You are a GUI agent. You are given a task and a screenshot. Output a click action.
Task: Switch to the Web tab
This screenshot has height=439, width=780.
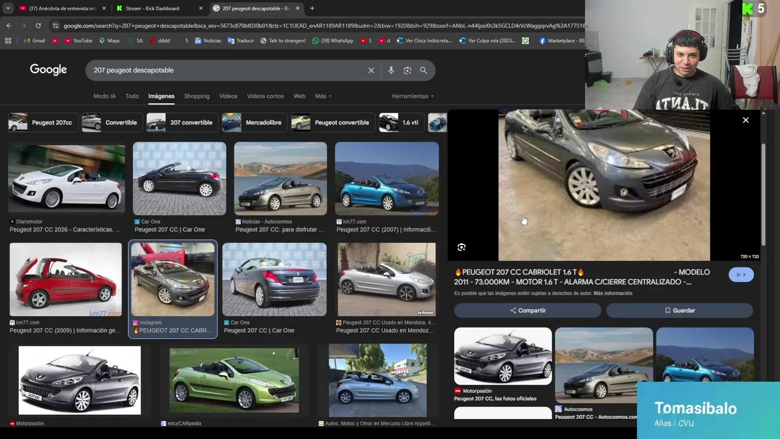299,96
